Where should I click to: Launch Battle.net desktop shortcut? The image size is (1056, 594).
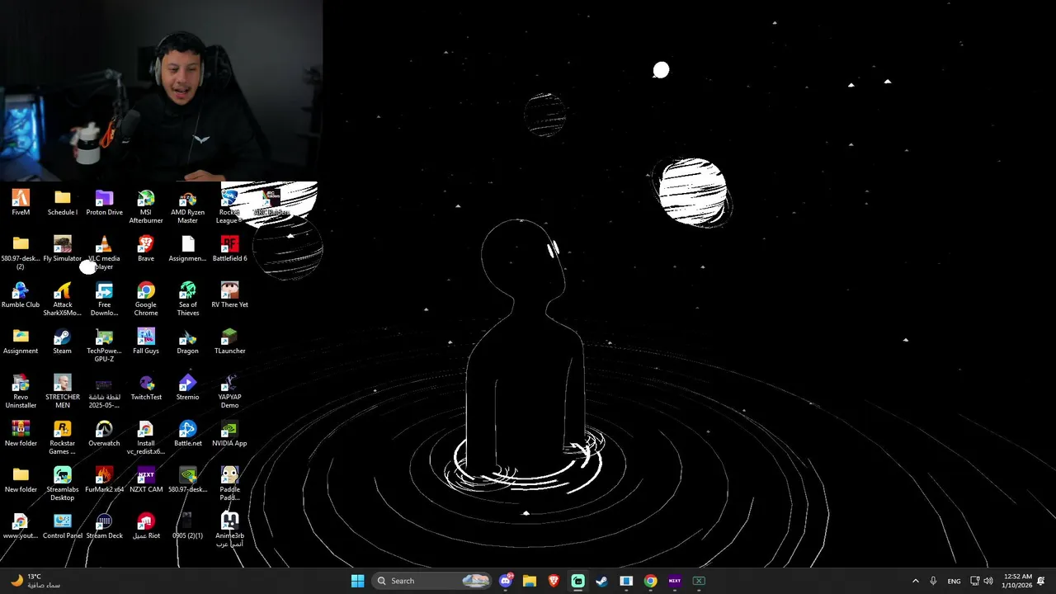coord(188,434)
